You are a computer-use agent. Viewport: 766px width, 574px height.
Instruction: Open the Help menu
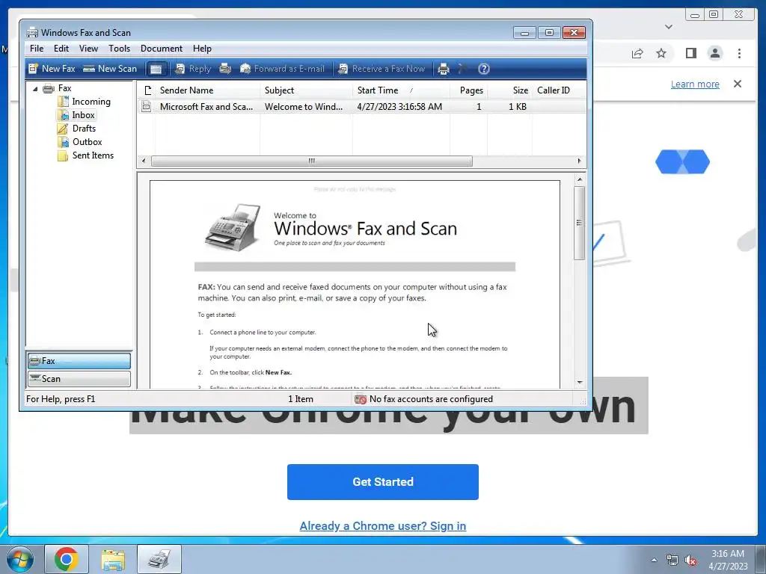point(202,49)
